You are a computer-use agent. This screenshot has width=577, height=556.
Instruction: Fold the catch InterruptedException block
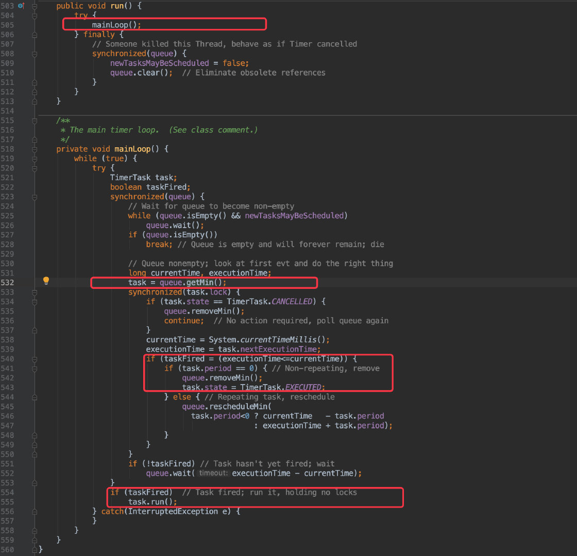(x=35, y=512)
